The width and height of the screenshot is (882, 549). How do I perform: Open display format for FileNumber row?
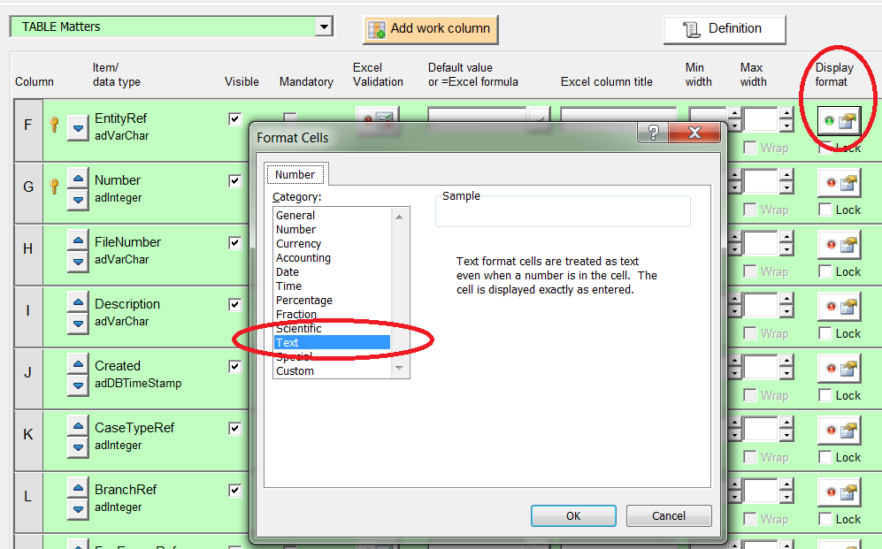point(839,245)
